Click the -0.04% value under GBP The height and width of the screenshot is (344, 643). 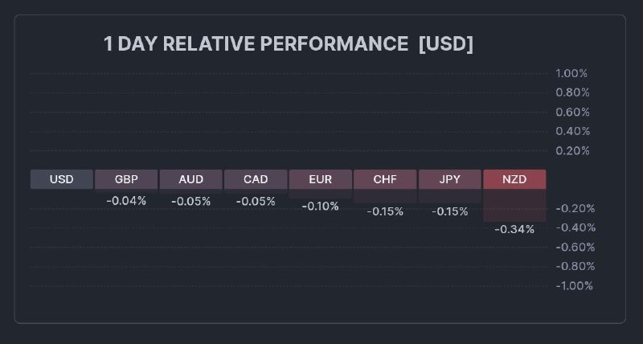[126, 201]
